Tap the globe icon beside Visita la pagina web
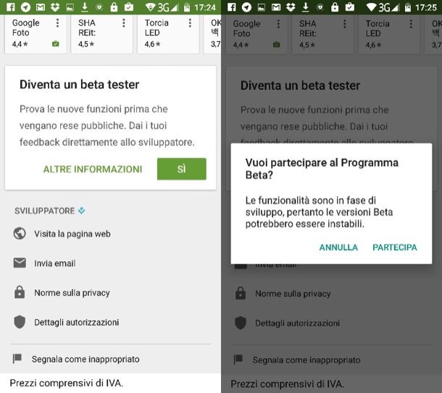 [20, 233]
